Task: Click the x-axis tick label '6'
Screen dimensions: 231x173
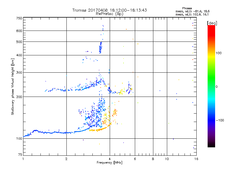Action: coord(135,159)
